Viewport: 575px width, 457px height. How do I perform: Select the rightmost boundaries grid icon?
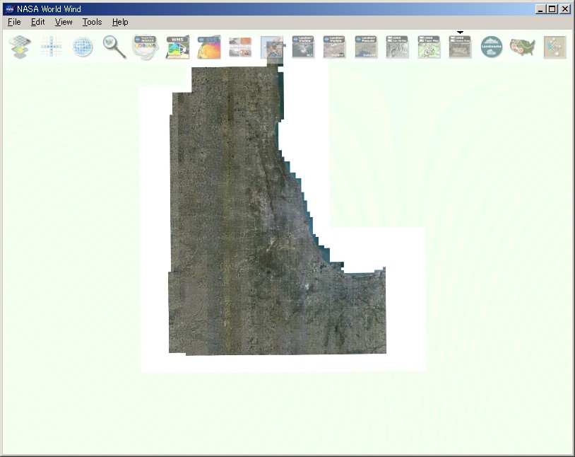tap(554, 46)
